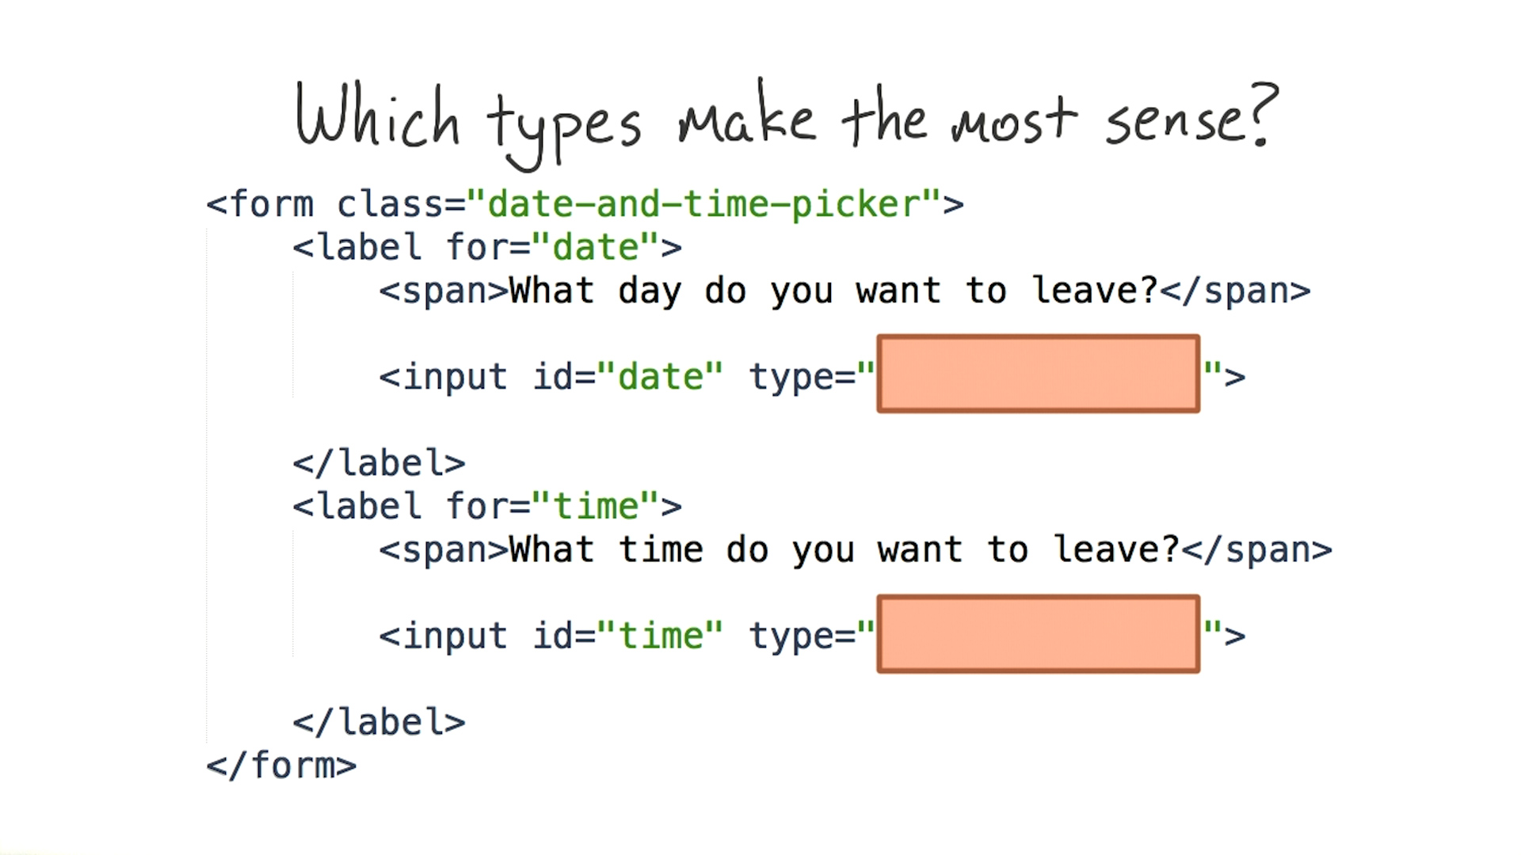Click the "time" value in input id attribute
The width and height of the screenshot is (1521, 855).
pyautogui.click(x=660, y=636)
